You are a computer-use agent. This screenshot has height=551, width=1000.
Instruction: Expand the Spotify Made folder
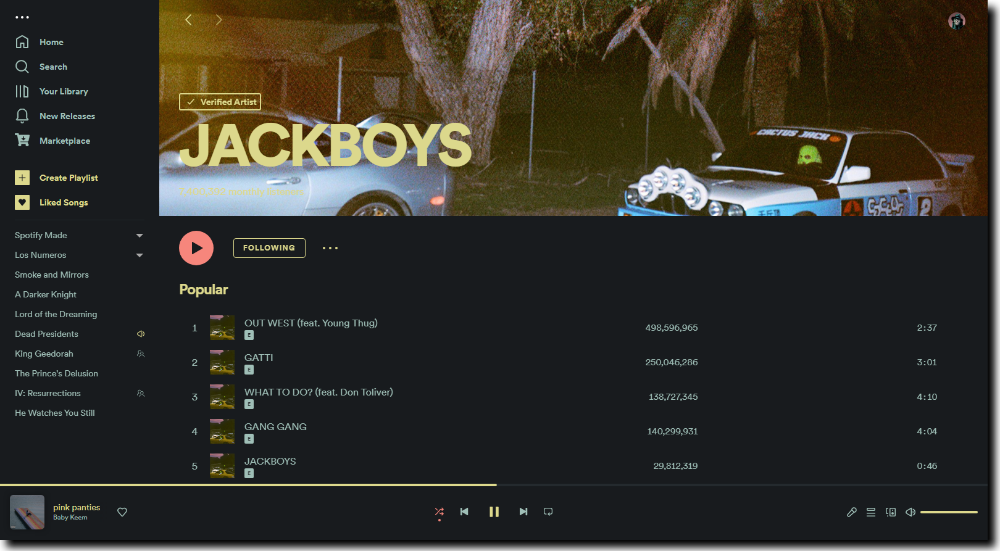point(140,236)
